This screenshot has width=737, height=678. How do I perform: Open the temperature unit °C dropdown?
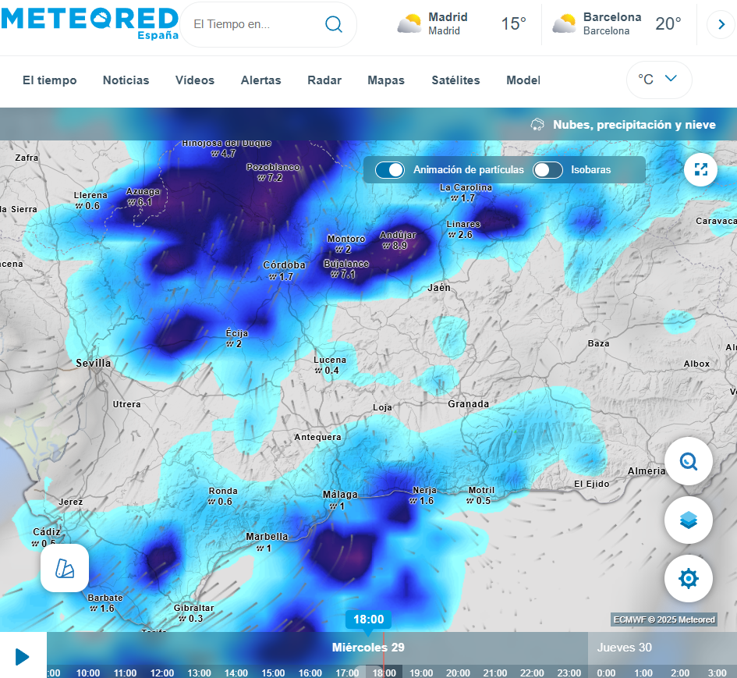(659, 80)
